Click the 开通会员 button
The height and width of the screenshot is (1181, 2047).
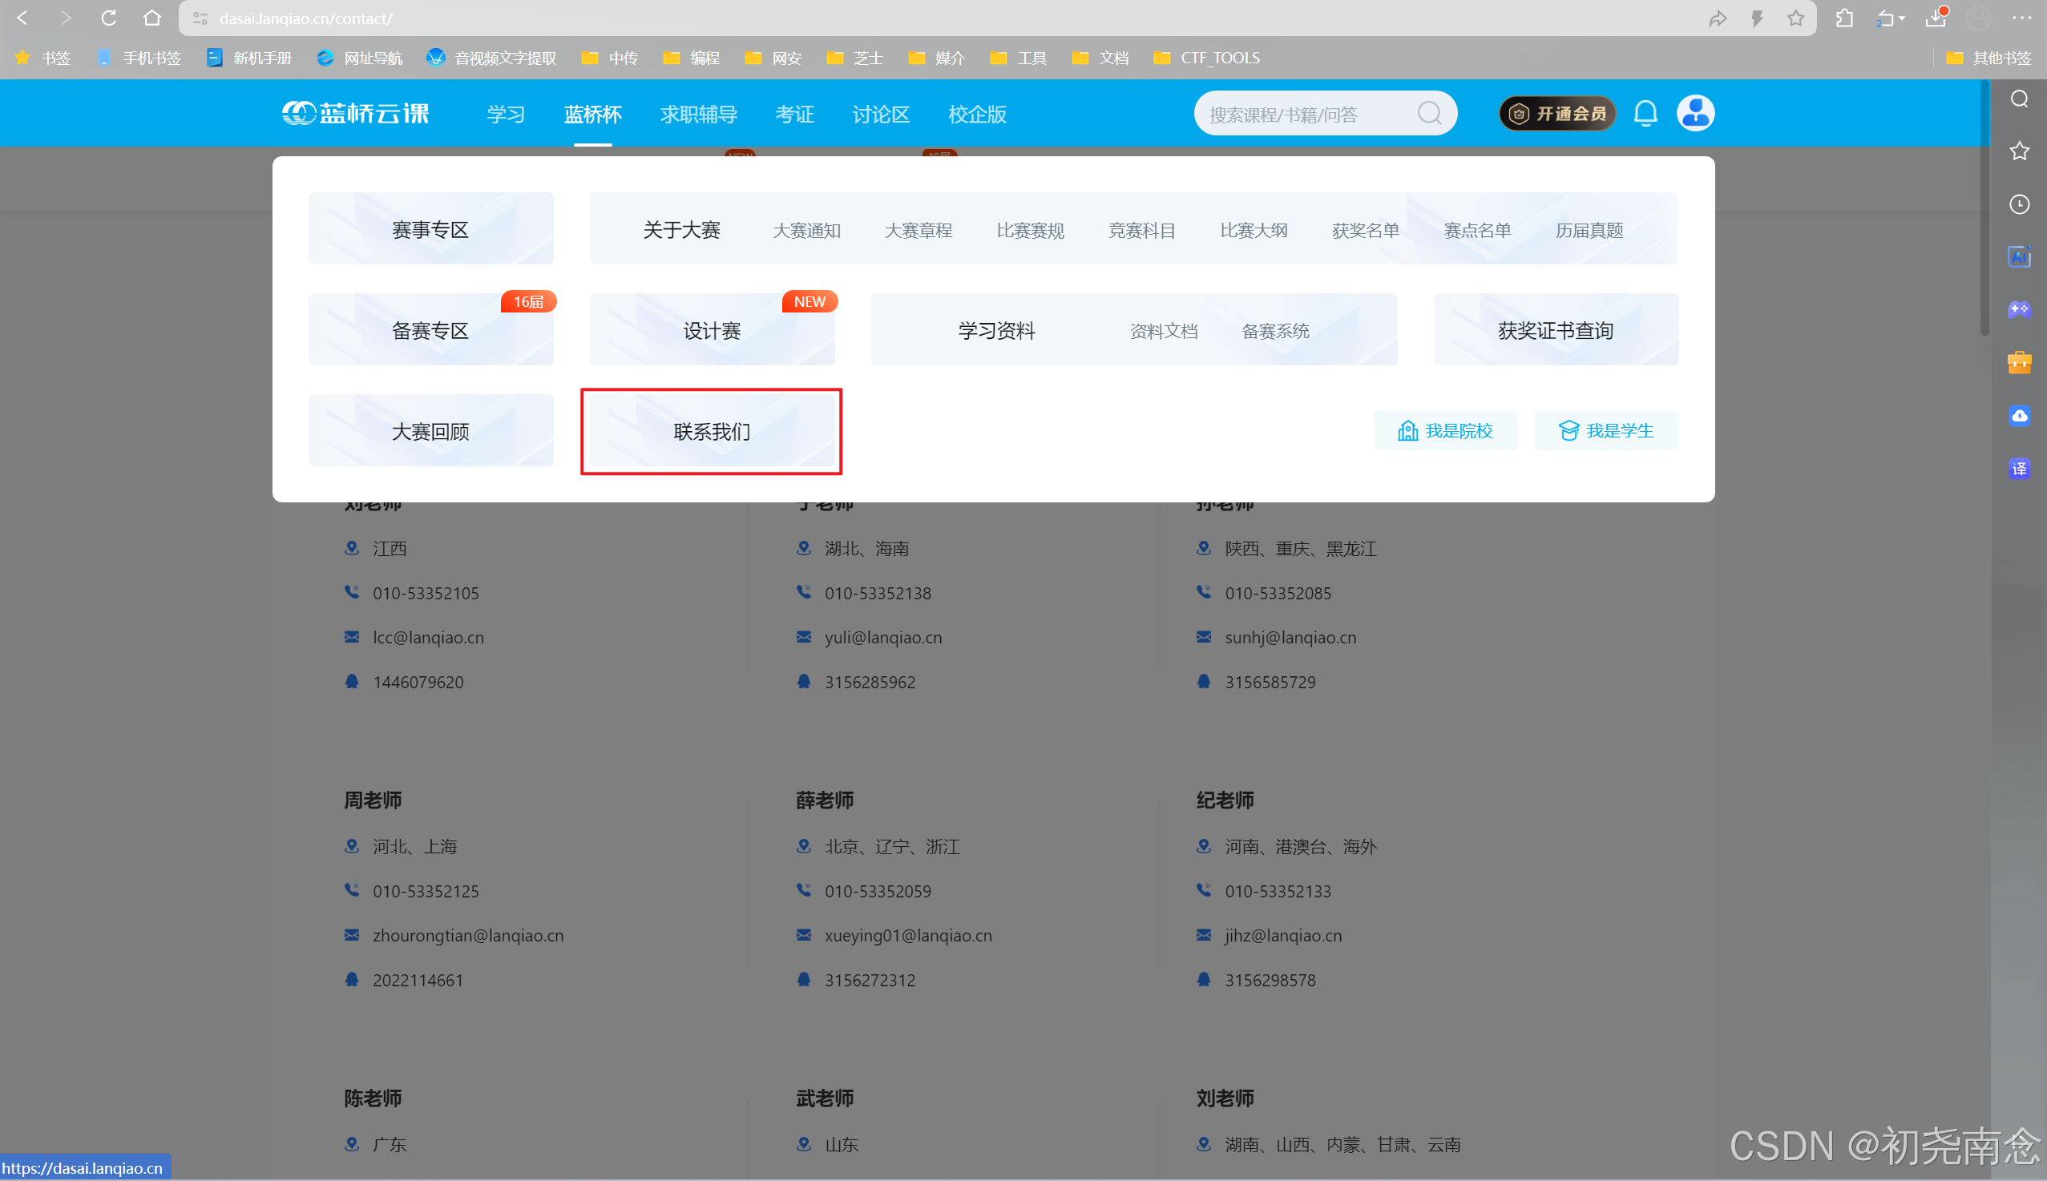point(1557,114)
